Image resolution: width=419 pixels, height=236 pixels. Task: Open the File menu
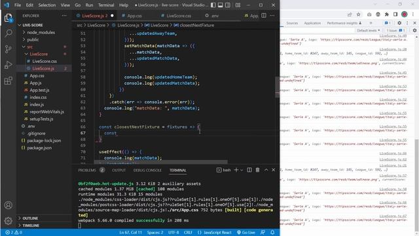point(18,5)
